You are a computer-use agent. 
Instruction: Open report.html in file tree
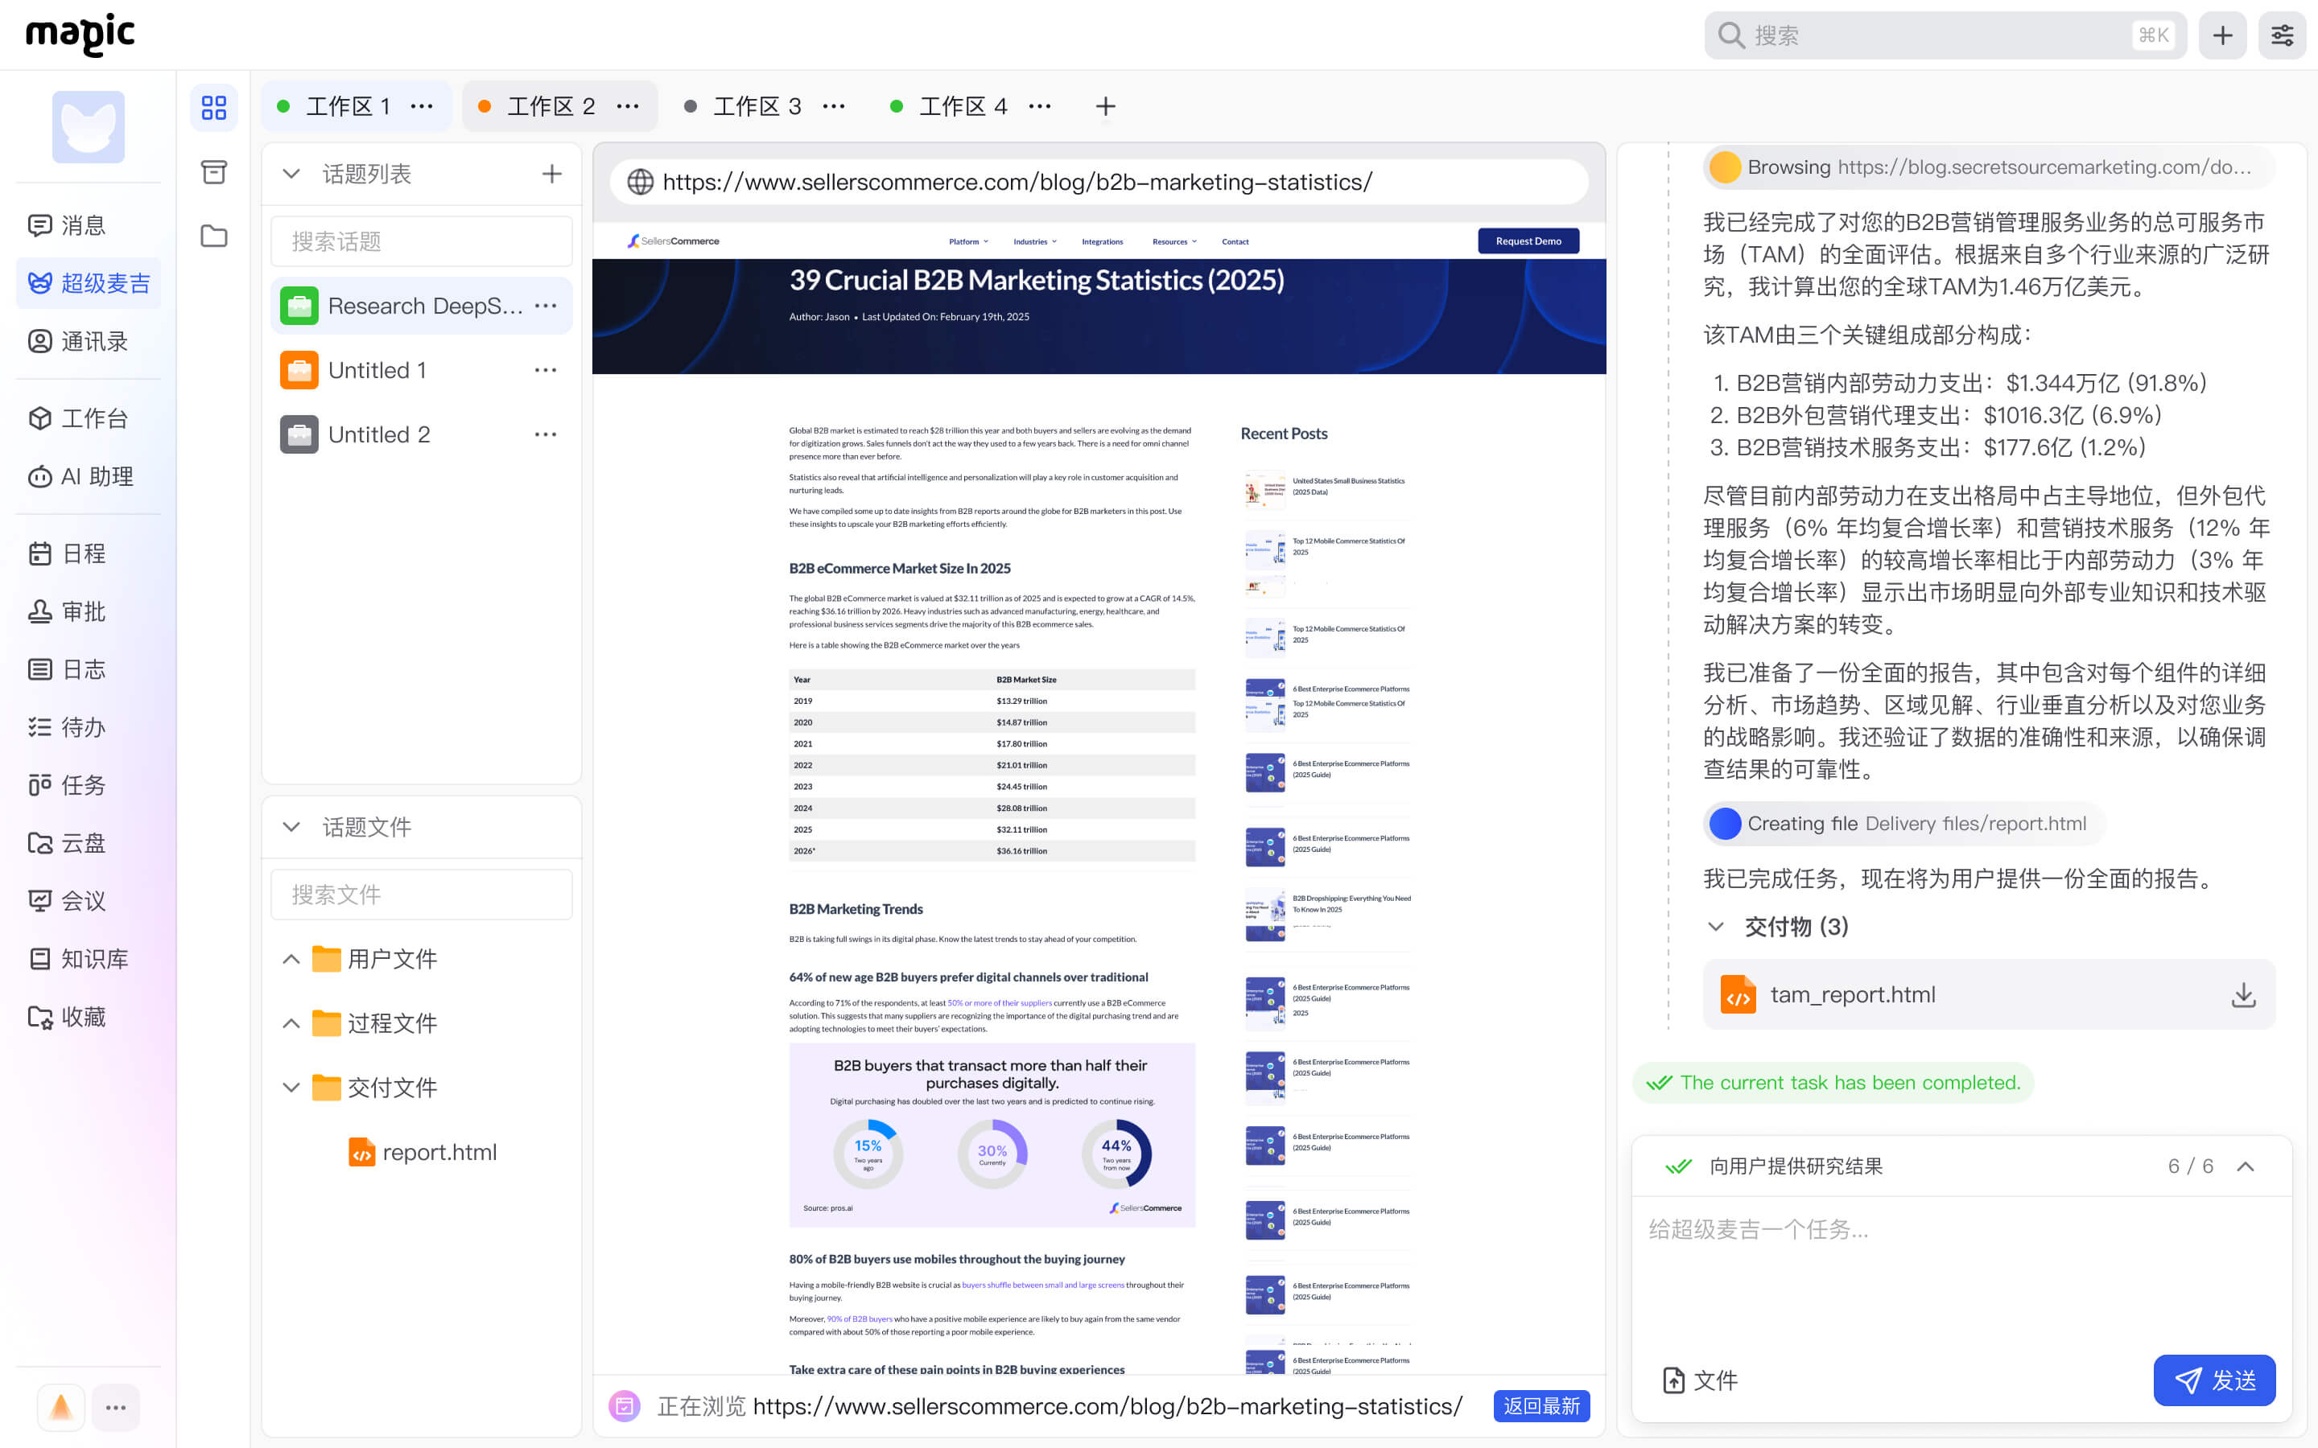pyautogui.click(x=439, y=1152)
